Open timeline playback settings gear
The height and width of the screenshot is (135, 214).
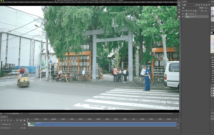pyautogui.click(x=17, y=120)
